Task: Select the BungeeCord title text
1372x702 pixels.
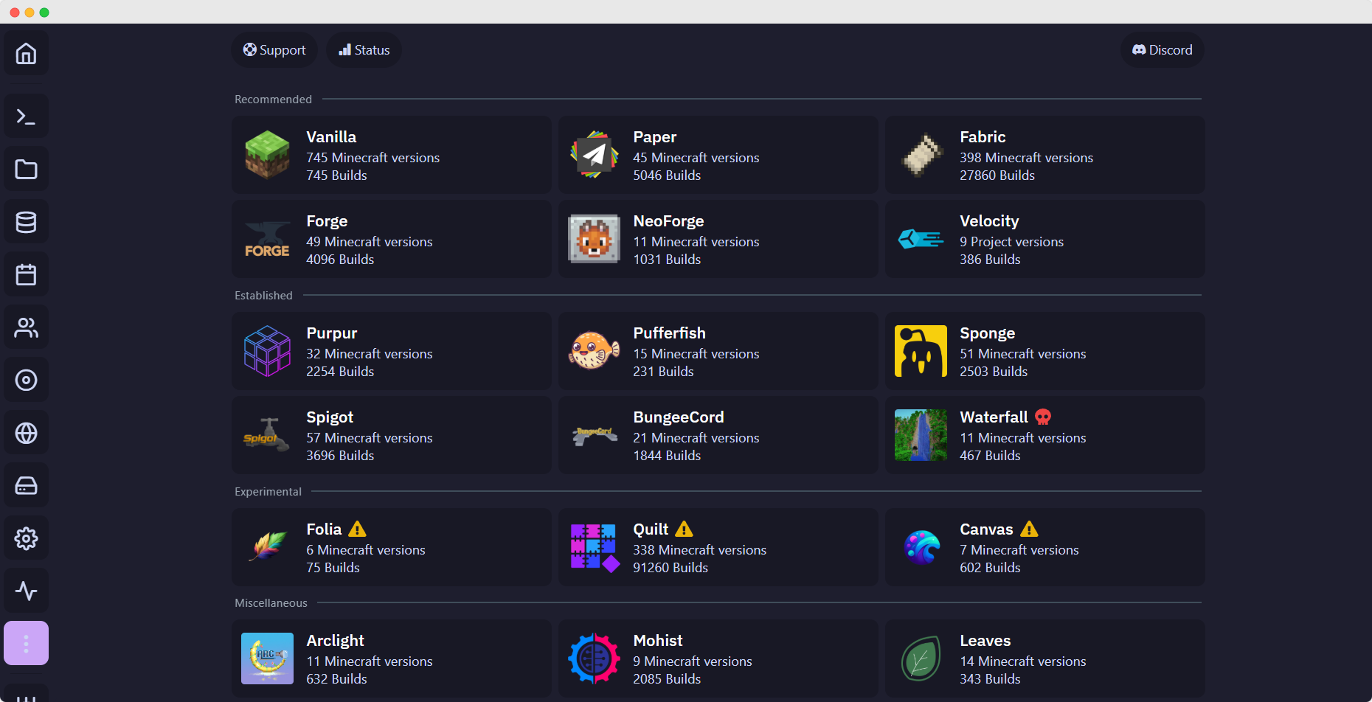Action: [679, 417]
